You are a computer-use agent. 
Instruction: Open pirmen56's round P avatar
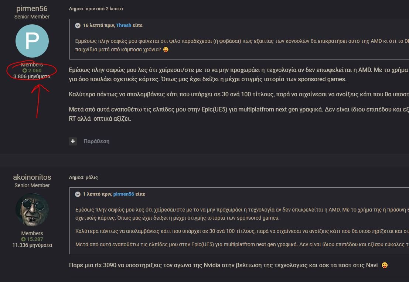(x=32, y=41)
